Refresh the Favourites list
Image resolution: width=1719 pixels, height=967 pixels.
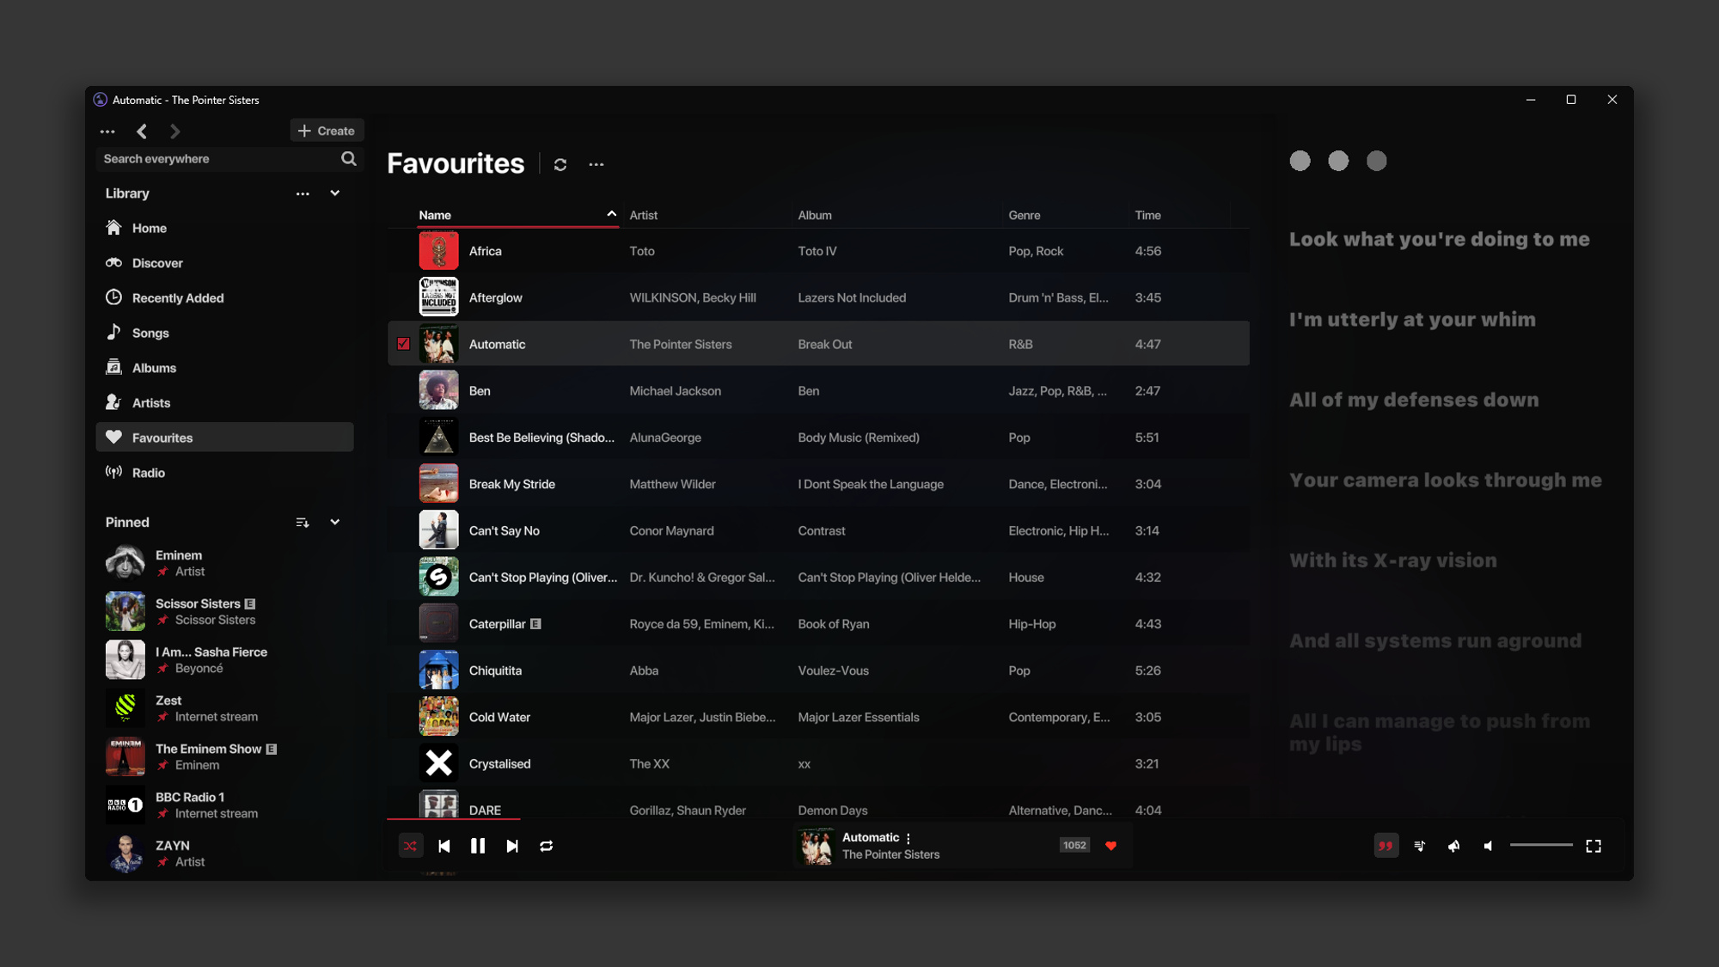pos(560,164)
